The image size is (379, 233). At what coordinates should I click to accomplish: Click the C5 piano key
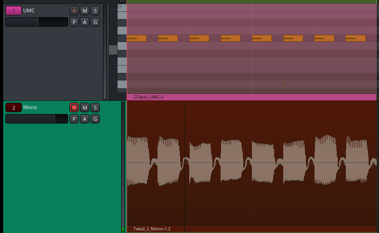[x=122, y=8]
